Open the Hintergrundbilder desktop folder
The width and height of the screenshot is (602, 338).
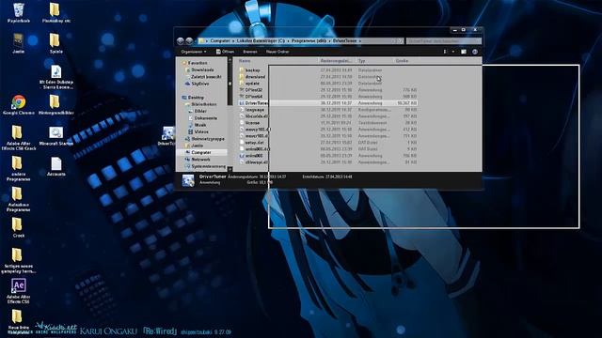(x=56, y=105)
